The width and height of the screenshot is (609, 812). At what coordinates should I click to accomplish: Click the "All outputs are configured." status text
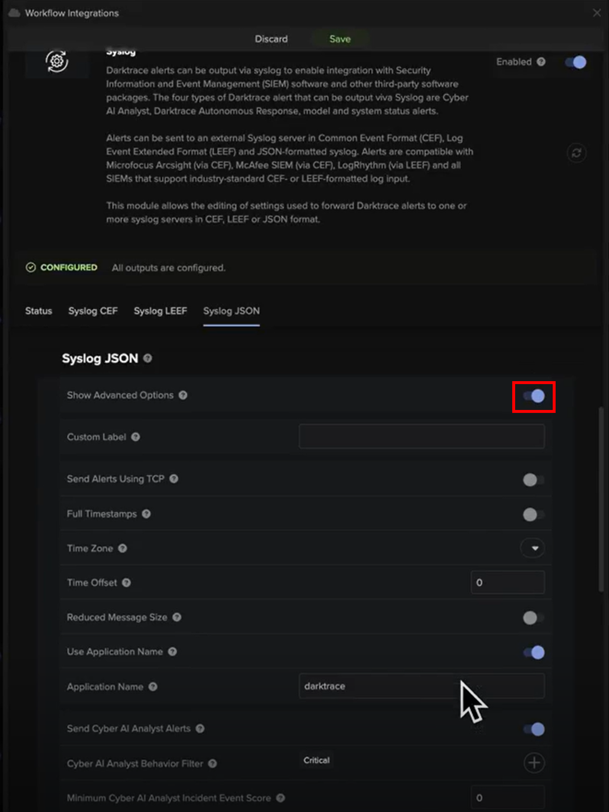coord(169,268)
